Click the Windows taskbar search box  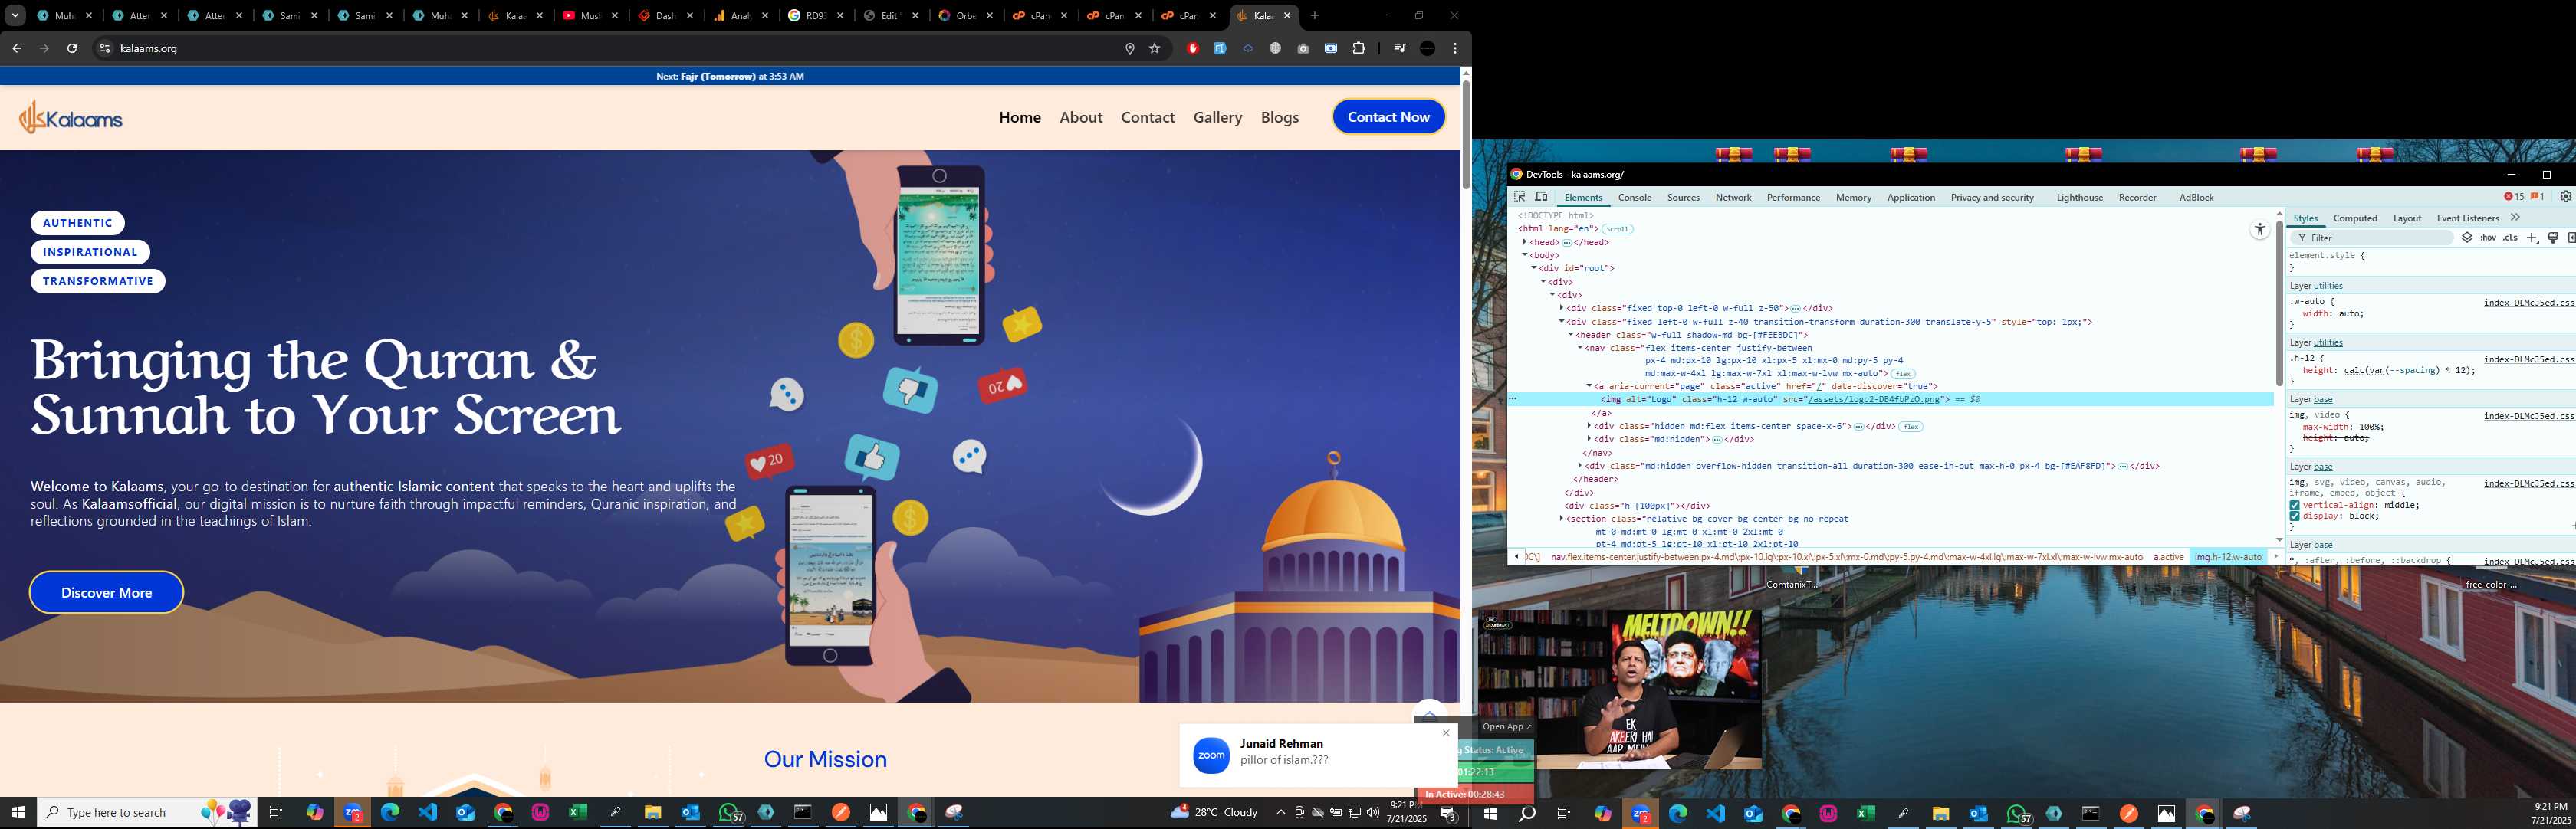(146, 812)
